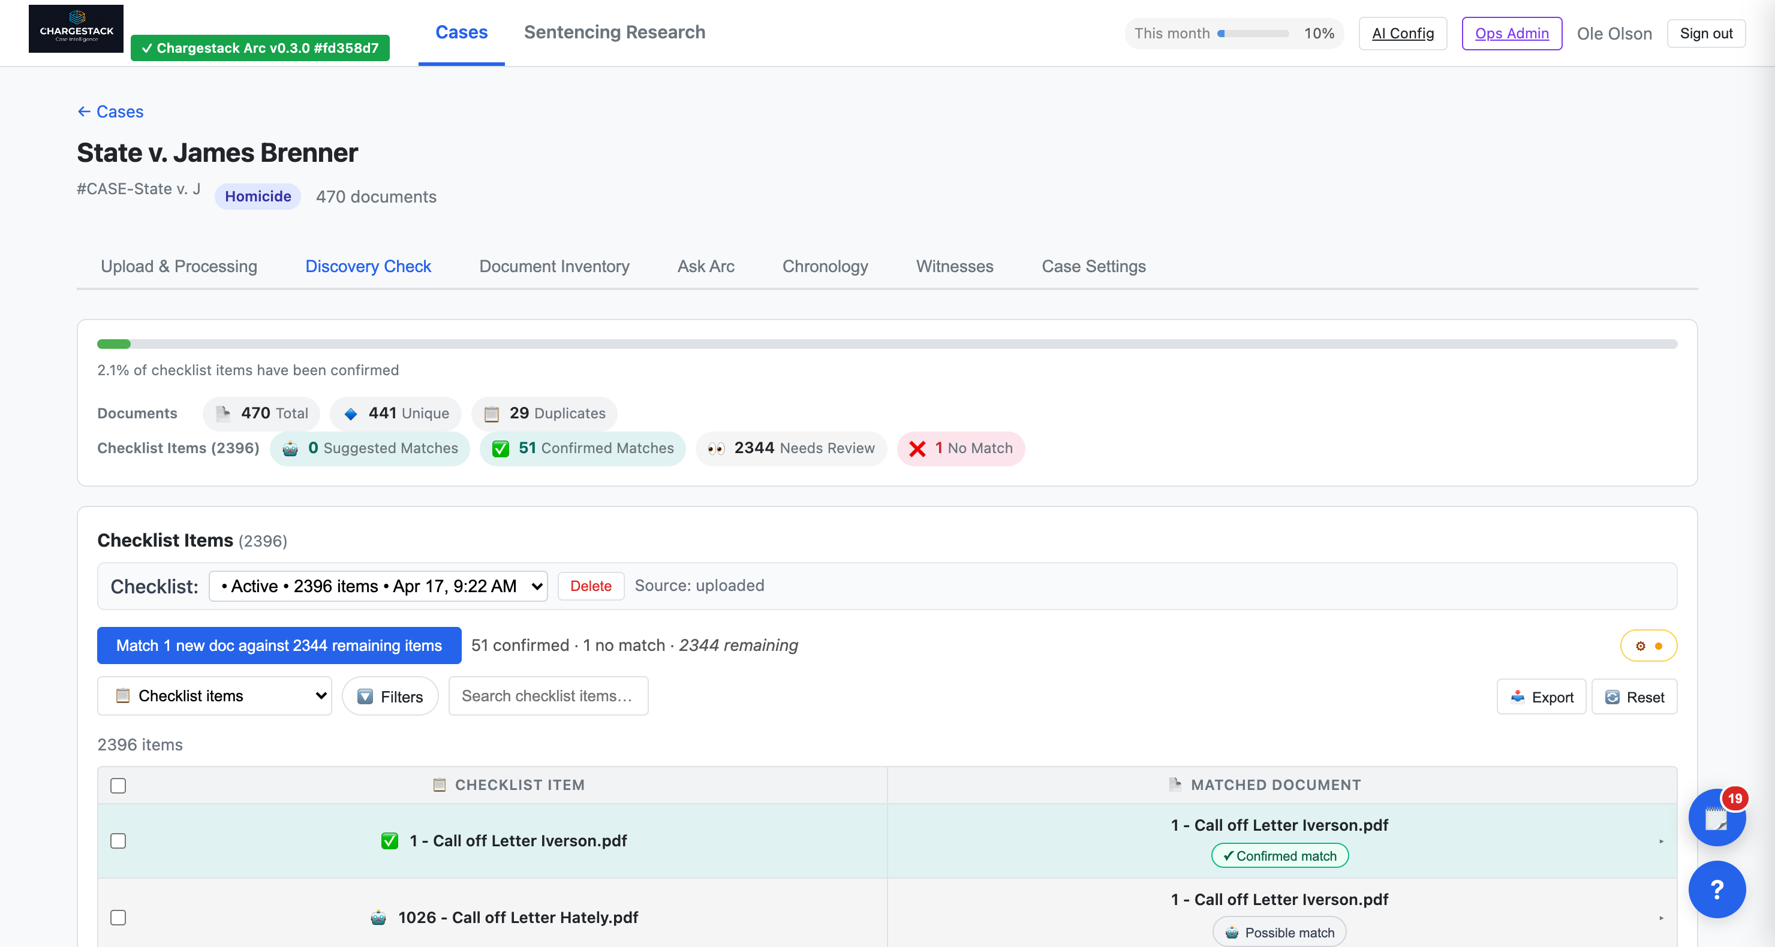Image resolution: width=1775 pixels, height=947 pixels.
Task: Check the box for 1 - Call off Letter Iverson row
Action: [x=119, y=840]
